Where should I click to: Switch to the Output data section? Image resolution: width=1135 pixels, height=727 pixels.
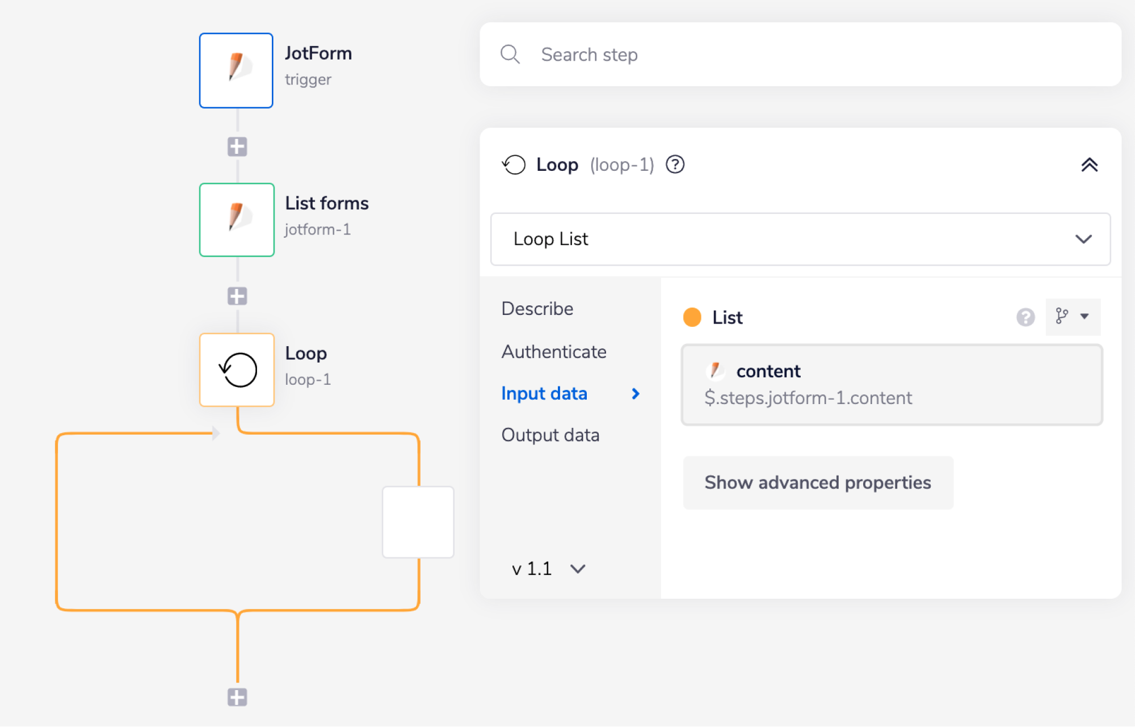point(550,435)
